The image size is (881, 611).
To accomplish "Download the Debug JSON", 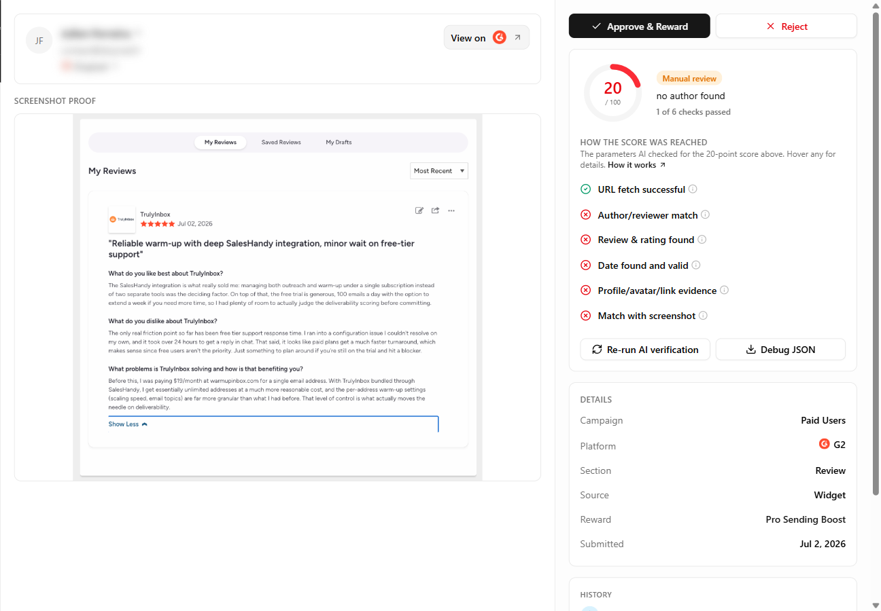I will [780, 350].
